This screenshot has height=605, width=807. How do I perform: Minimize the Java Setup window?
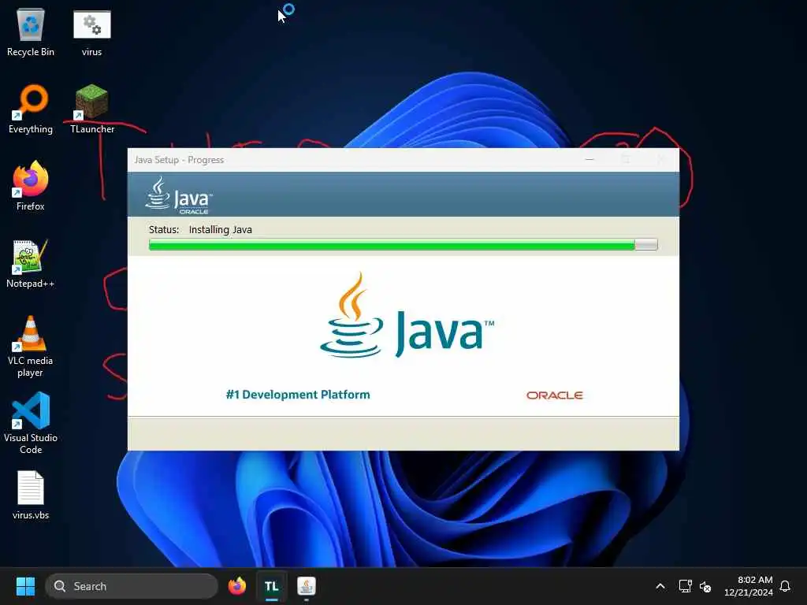[x=589, y=159]
